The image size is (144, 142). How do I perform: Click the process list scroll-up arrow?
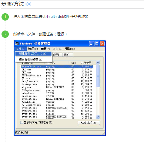tap(98, 63)
